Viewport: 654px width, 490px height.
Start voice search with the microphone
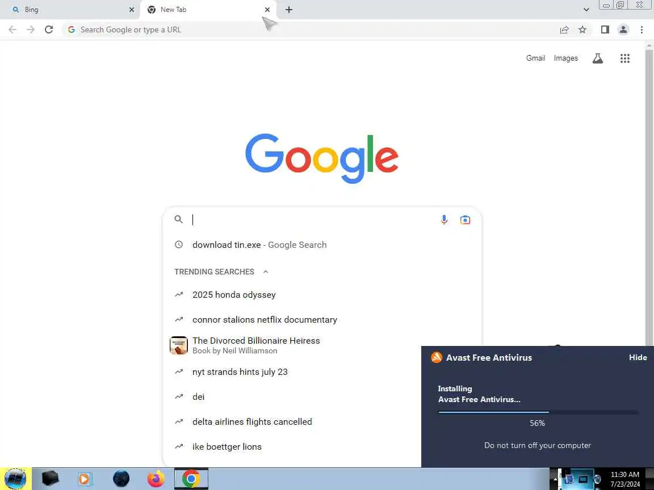444,219
